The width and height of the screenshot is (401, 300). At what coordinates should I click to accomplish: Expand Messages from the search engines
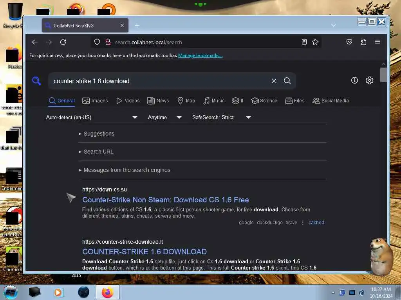pyautogui.click(x=125, y=170)
